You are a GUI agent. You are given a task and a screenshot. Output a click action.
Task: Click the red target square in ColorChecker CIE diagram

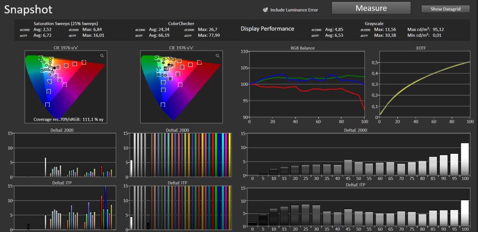[199, 62]
